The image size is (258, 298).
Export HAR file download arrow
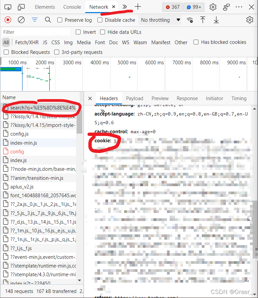(x=216, y=20)
